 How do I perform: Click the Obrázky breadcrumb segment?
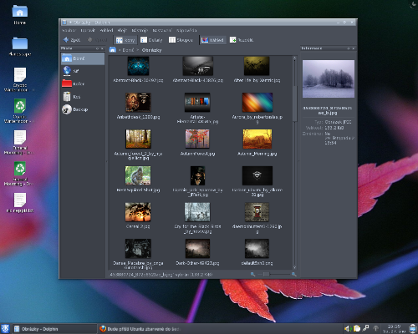[151, 50]
